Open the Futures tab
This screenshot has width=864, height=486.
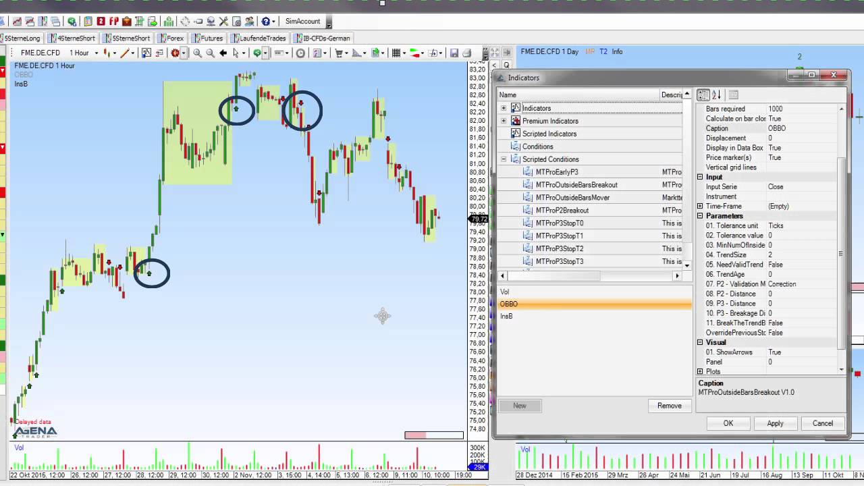207,38
